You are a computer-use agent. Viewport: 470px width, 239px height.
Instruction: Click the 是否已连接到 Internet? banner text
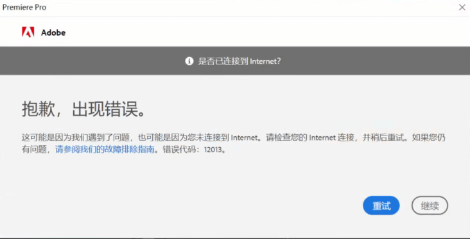pos(239,61)
